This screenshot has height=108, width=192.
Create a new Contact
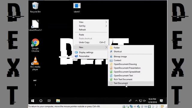[131, 60]
